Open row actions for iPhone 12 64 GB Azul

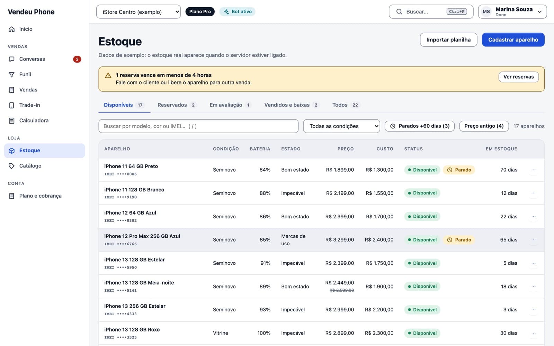[x=534, y=217]
